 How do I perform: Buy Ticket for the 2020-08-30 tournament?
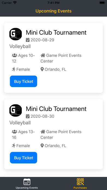point(23,158)
